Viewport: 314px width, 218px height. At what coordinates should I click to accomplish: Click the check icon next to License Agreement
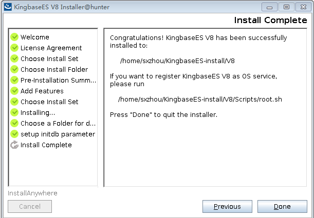pyautogui.click(x=14, y=48)
